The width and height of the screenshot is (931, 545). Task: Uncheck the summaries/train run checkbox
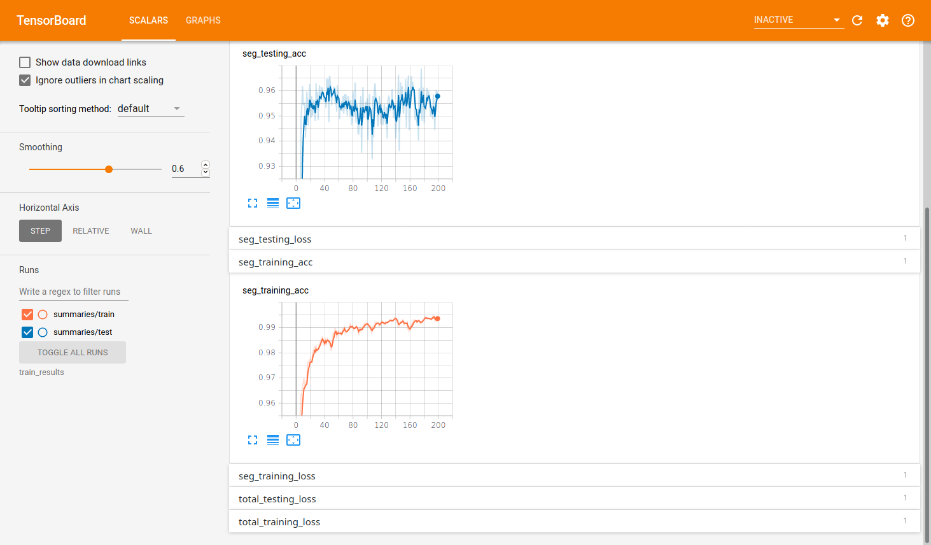pyautogui.click(x=27, y=315)
